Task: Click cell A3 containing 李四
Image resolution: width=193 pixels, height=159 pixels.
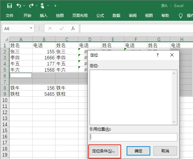Action: point(21,57)
